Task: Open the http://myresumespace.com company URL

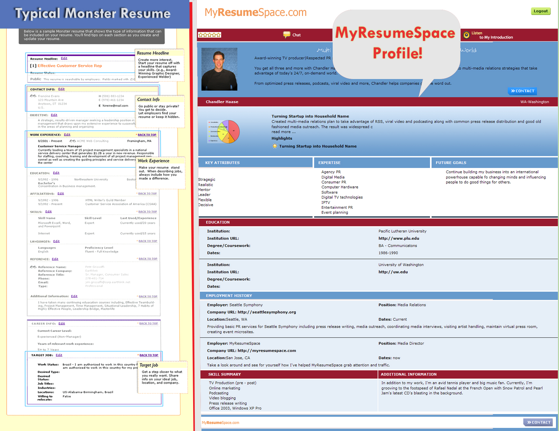Action: (x=267, y=351)
